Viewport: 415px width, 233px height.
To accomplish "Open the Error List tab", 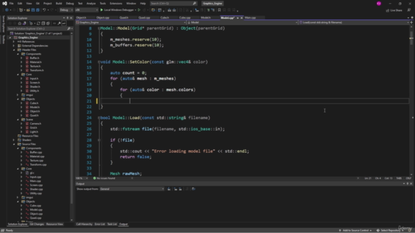I will 100,225.
